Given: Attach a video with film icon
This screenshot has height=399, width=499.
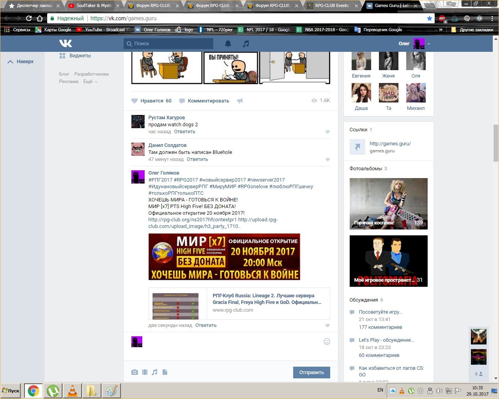Looking at the screenshot, I should click(145, 372).
